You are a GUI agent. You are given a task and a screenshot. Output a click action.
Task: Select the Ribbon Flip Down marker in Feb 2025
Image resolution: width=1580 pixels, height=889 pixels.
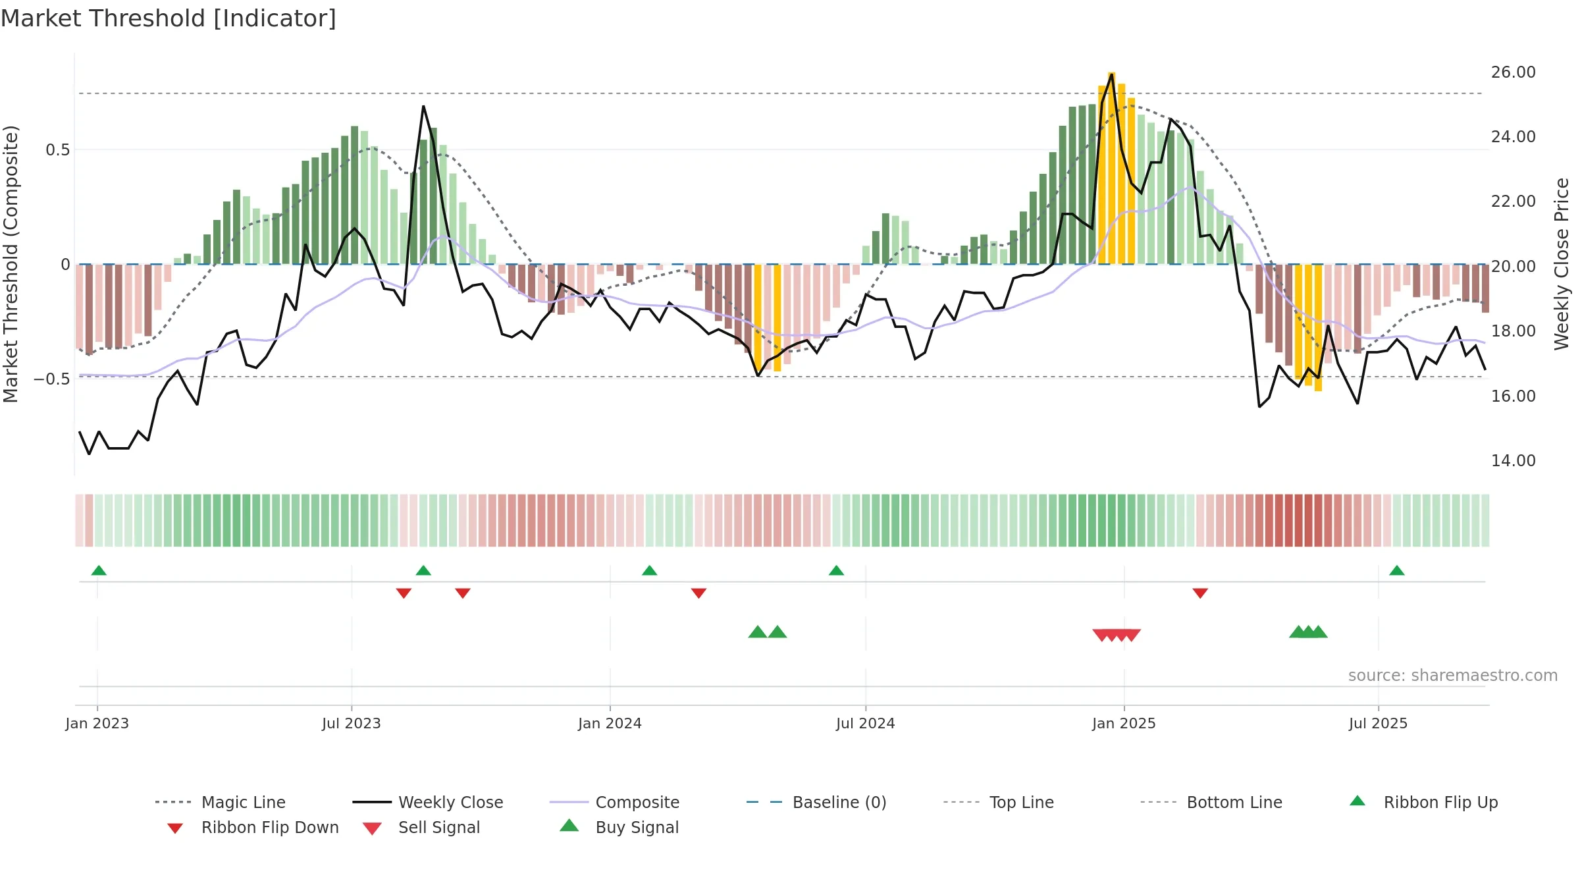[1200, 593]
